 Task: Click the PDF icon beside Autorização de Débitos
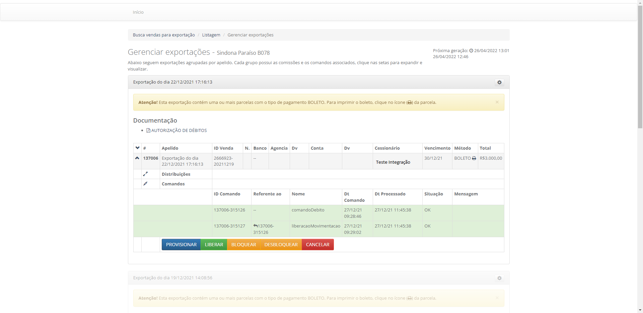tap(148, 131)
